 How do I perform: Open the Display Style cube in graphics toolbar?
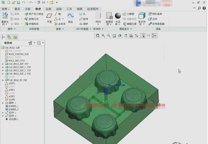120,36
